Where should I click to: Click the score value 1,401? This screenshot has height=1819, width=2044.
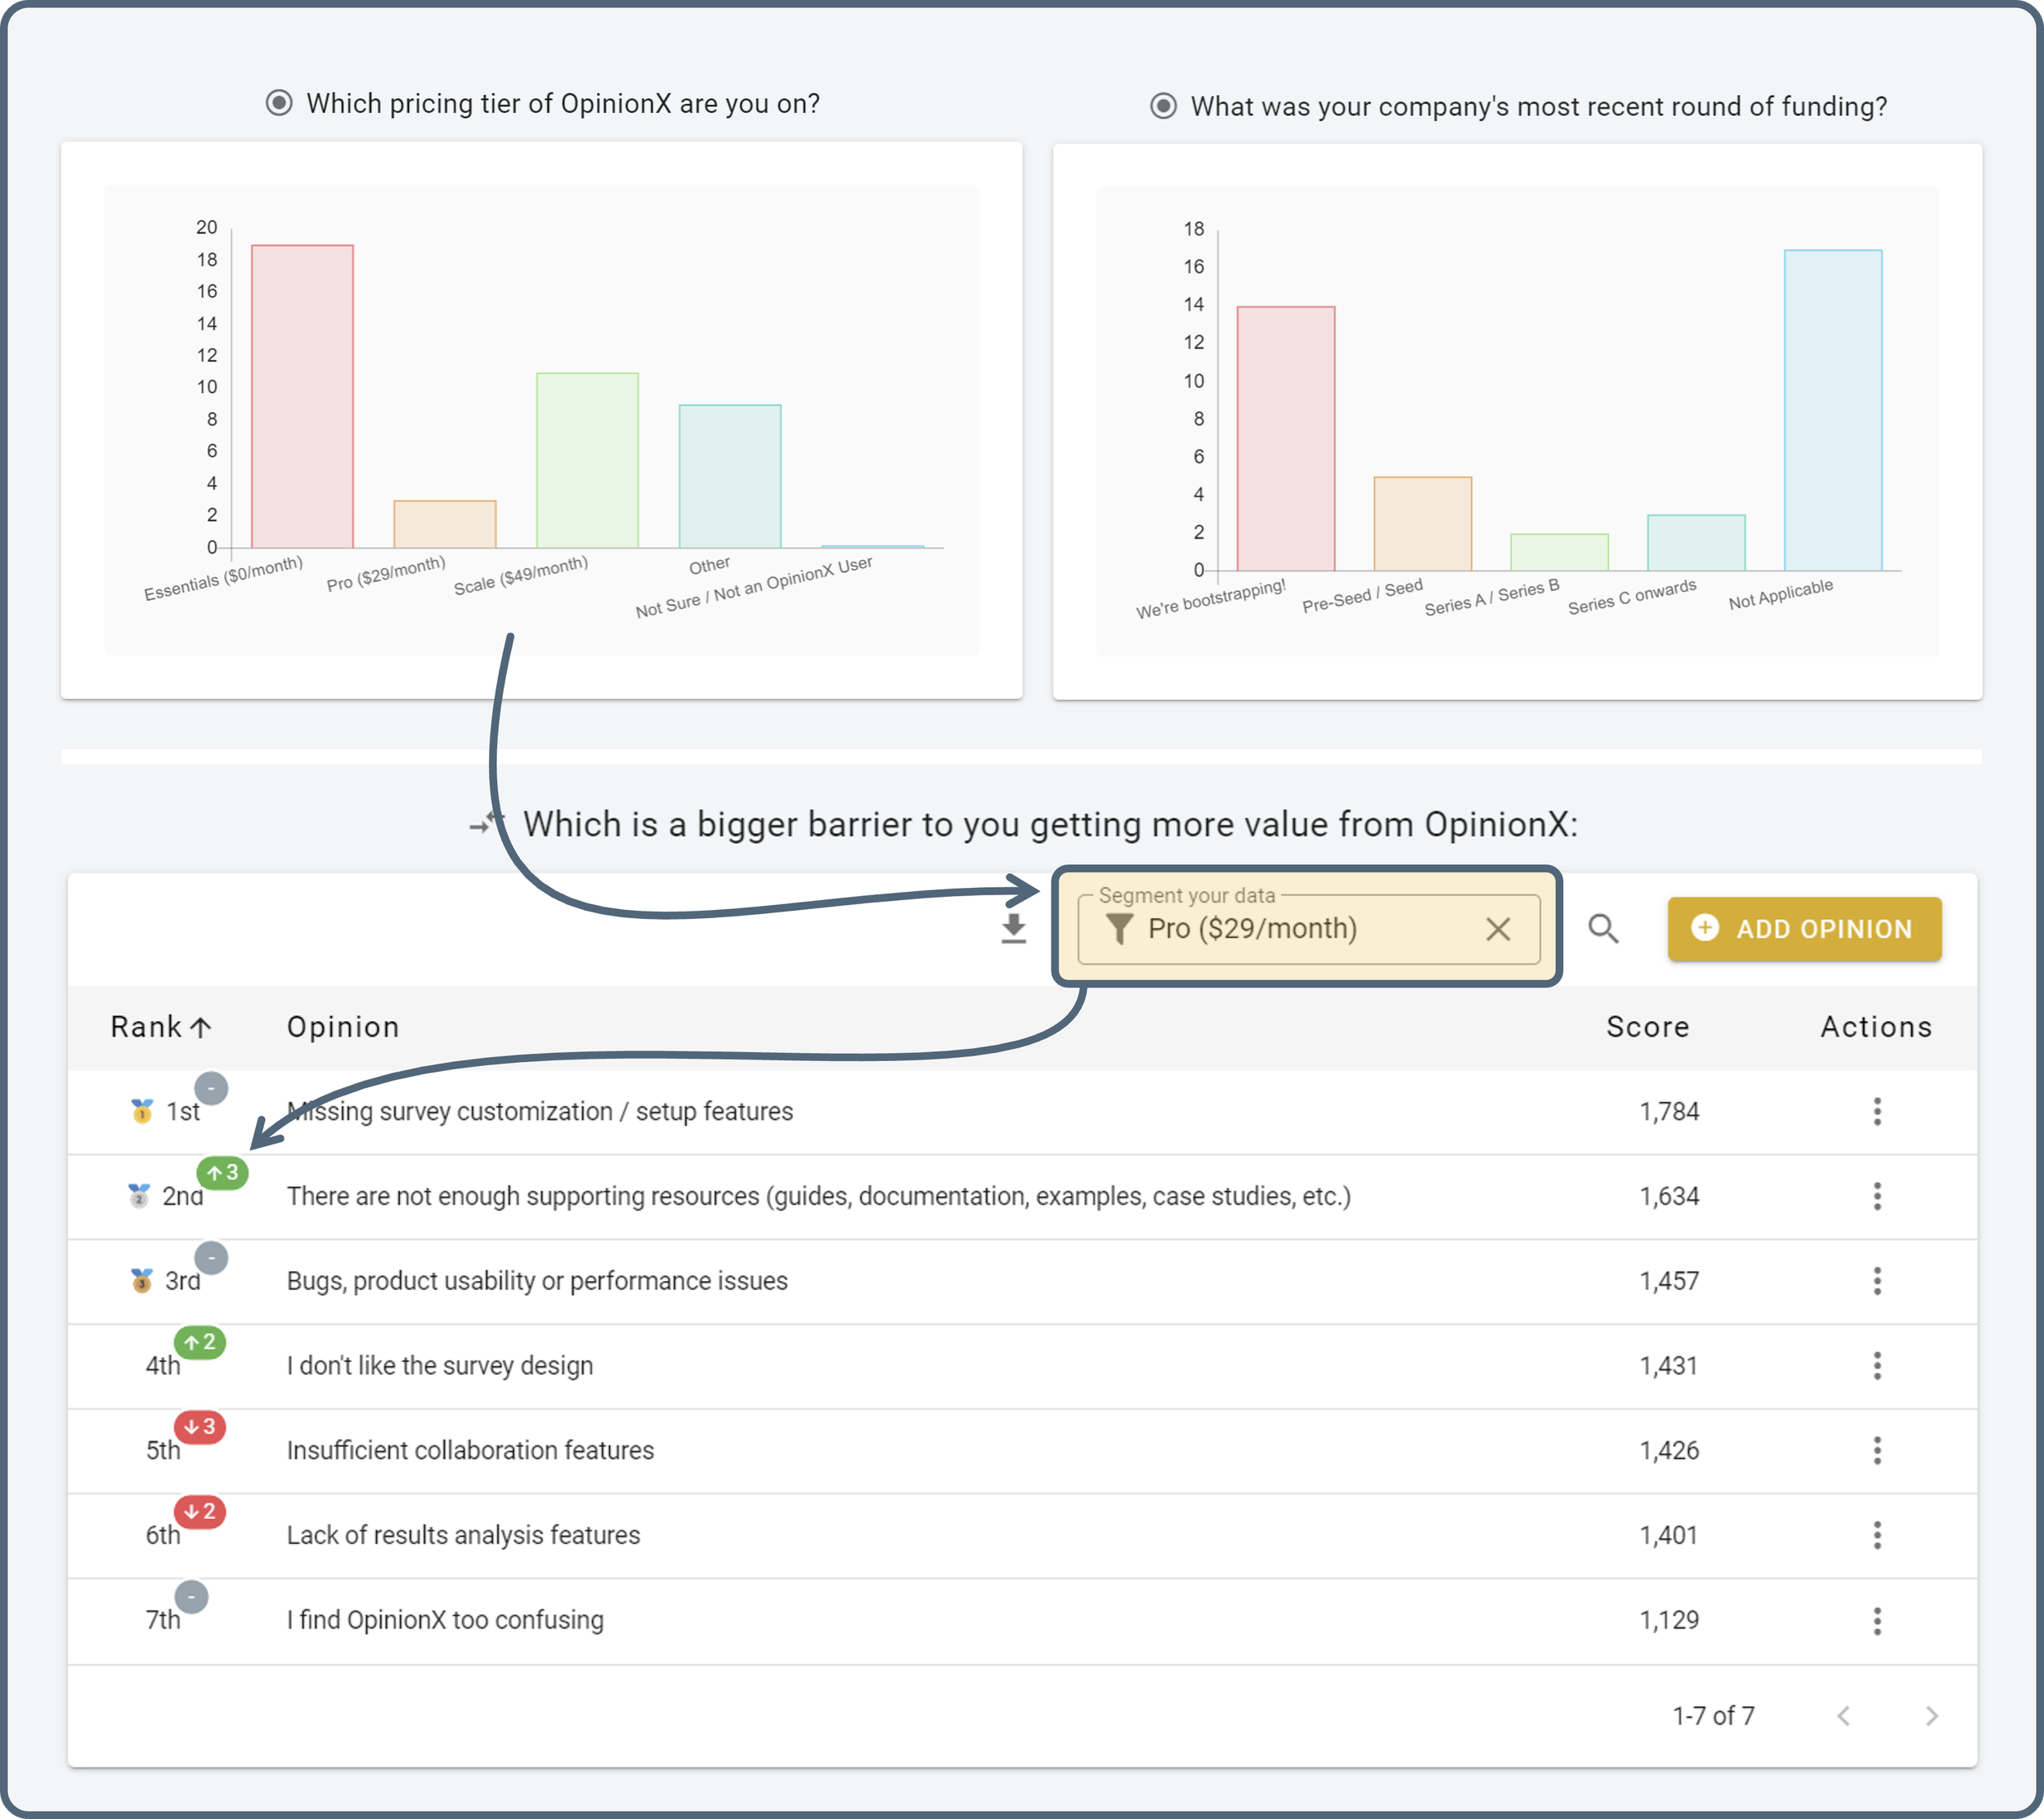pyautogui.click(x=1669, y=1535)
